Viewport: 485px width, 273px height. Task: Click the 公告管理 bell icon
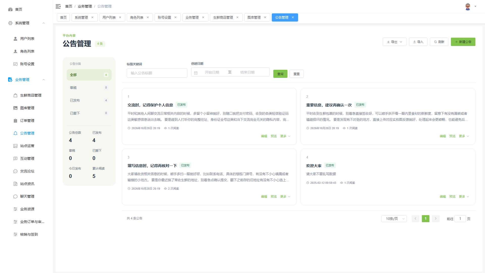click(x=15, y=133)
